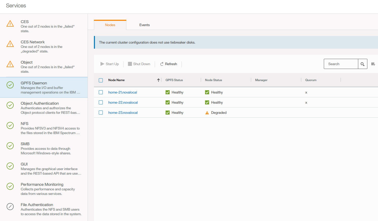This screenshot has height=221, width=378.
Task: Check the home-21.novalocal row checkbox
Action: 101,92
